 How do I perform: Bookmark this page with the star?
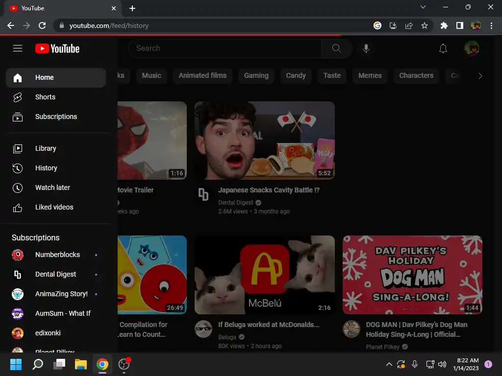tap(425, 25)
